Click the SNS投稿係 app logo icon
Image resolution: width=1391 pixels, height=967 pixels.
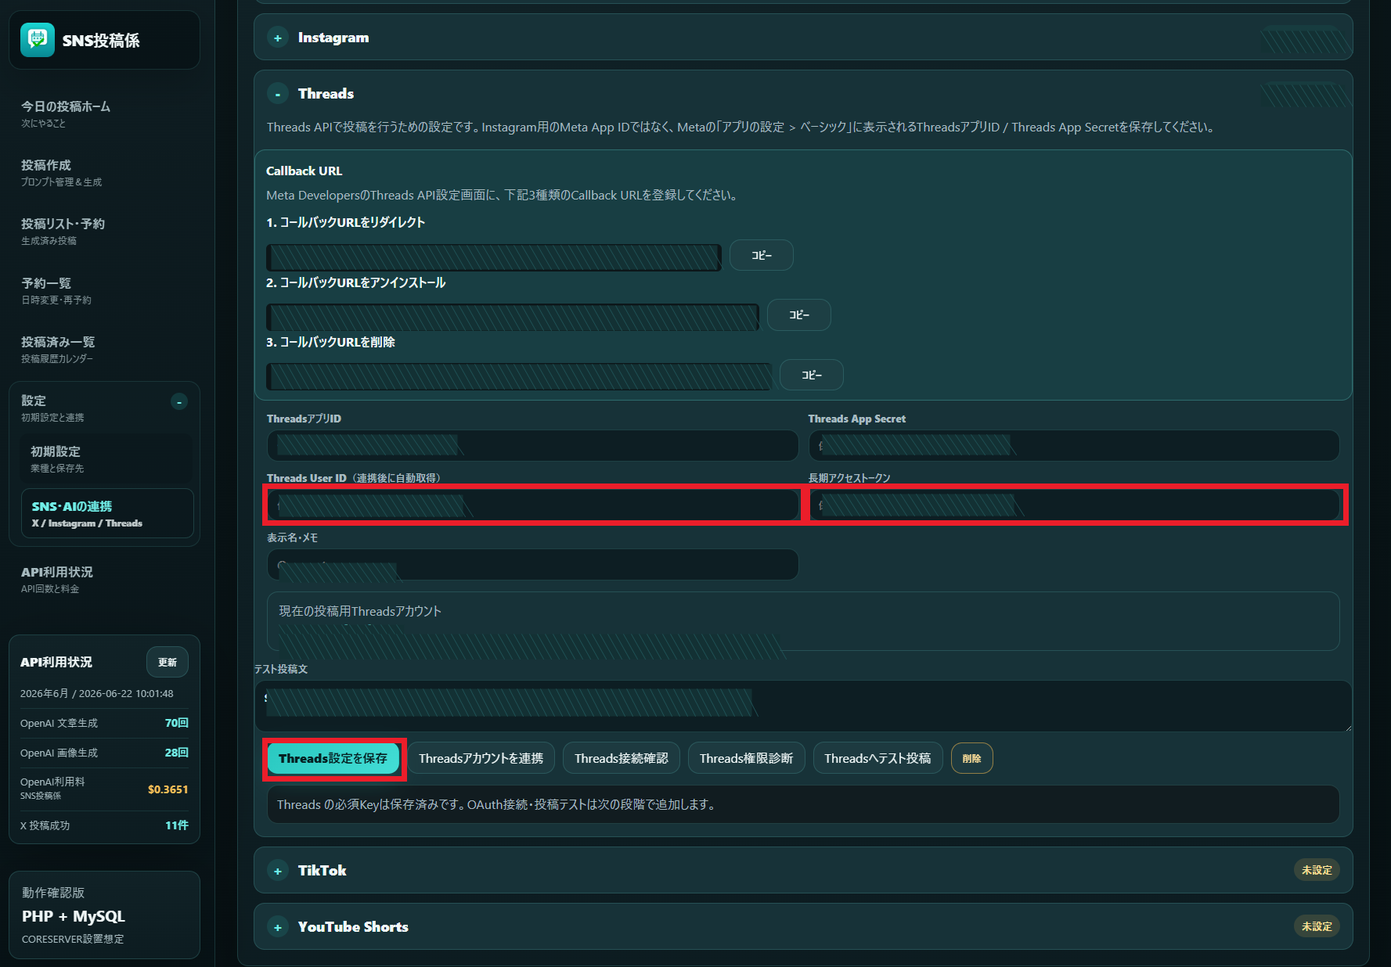click(x=38, y=40)
